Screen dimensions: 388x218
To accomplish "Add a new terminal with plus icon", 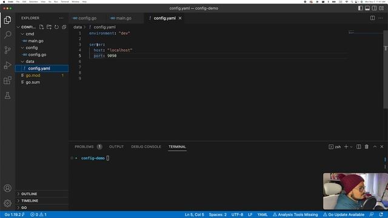I will pos(346,147).
